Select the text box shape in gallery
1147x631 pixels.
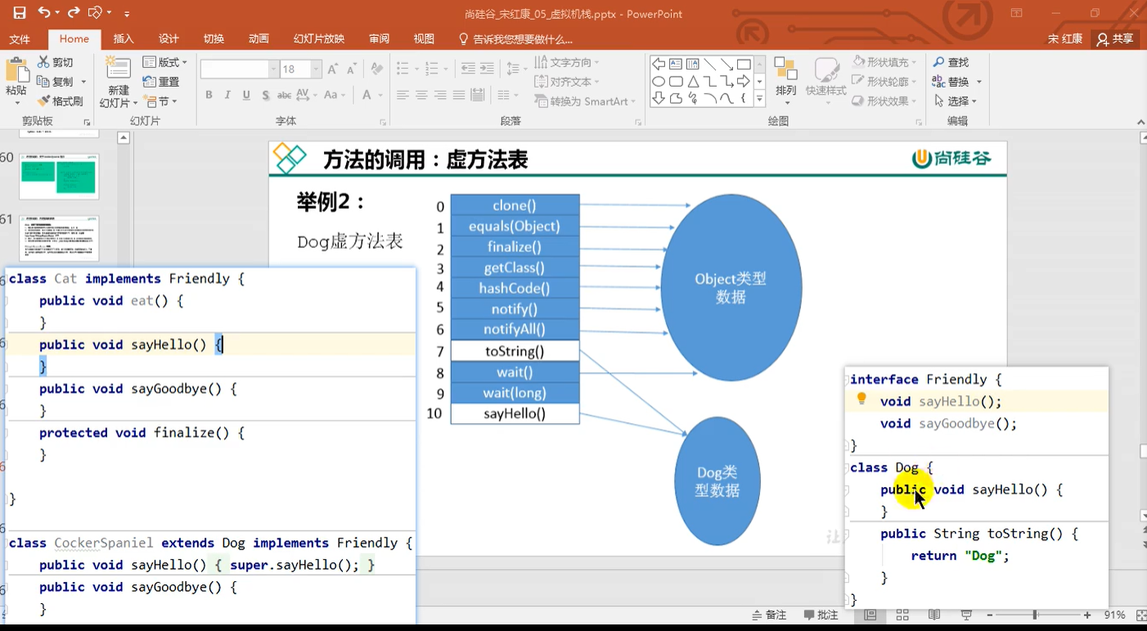pyautogui.click(x=676, y=65)
